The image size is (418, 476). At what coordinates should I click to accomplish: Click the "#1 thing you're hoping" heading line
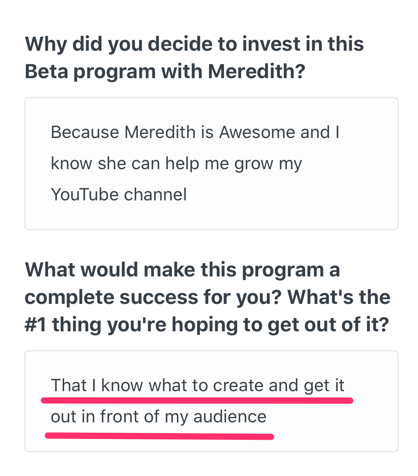coord(207,324)
